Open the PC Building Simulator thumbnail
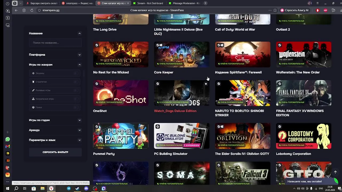 pos(182,136)
